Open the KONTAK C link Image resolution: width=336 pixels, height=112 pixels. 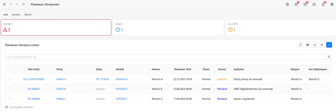point(122,99)
